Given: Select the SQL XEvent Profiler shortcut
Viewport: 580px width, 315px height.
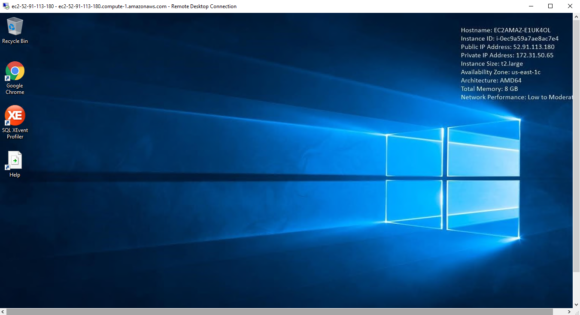Looking at the screenshot, I should pyautogui.click(x=15, y=116).
